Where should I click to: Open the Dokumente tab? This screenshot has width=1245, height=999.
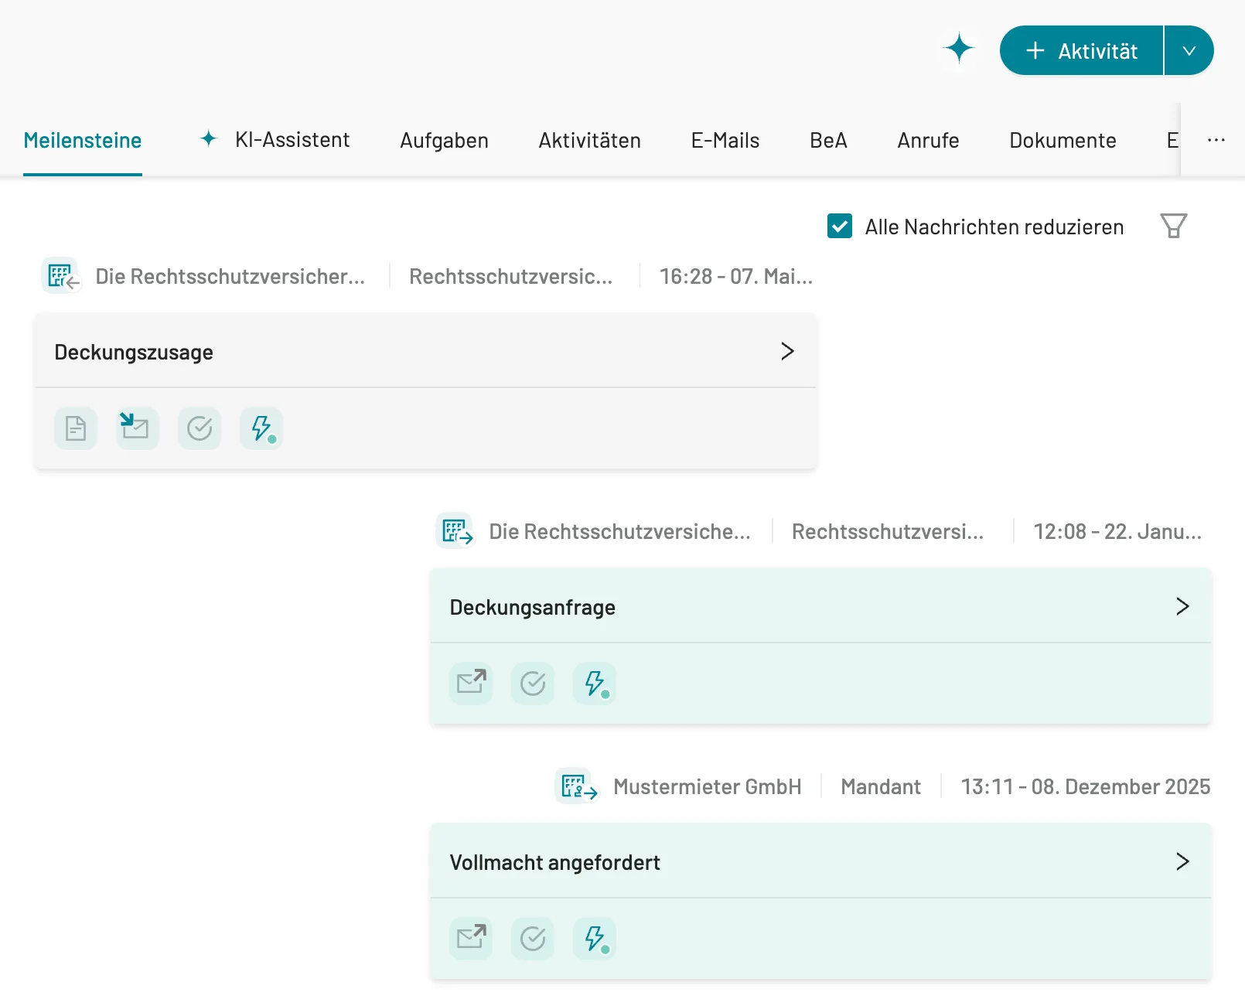click(1063, 140)
